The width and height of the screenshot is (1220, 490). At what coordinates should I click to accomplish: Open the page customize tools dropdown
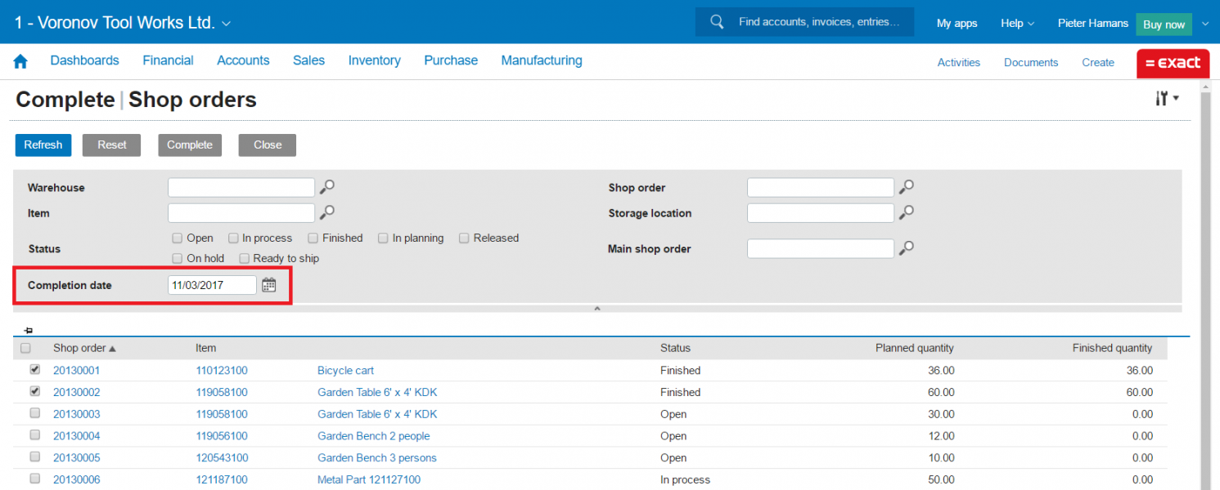coord(1167,99)
